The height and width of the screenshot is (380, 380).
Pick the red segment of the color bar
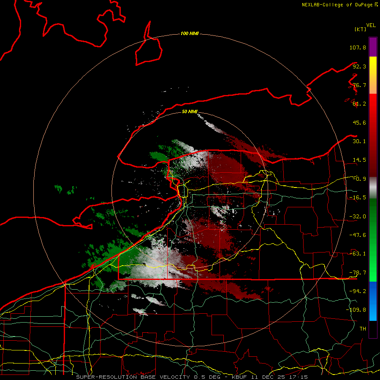click(373, 135)
